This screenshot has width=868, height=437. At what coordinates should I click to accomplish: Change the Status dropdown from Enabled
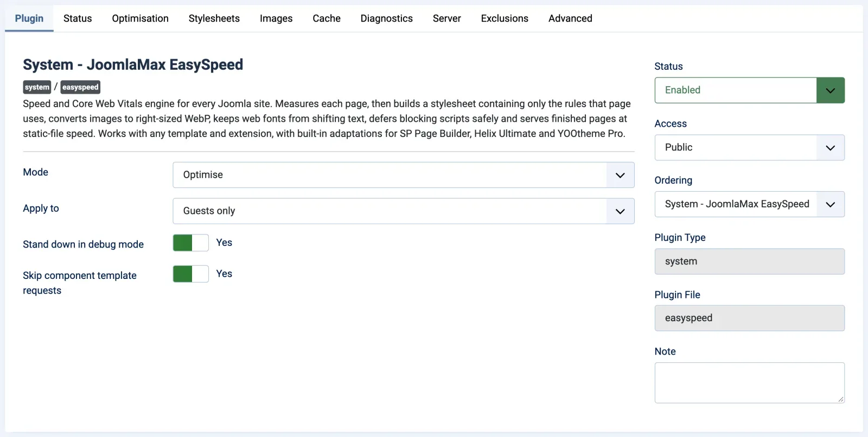click(x=750, y=90)
